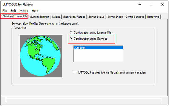Image resolution: width=169 pixels, height=106 pixels.
Task: Open the Borrowing tab
Action: pos(153,17)
